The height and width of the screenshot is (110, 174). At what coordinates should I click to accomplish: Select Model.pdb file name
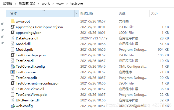click(24, 50)
